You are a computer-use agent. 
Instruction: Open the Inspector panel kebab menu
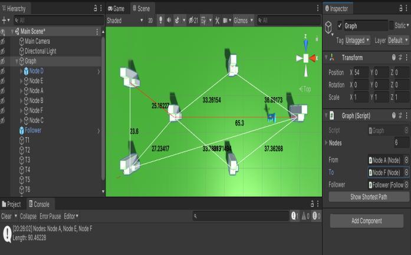point(407,8)
